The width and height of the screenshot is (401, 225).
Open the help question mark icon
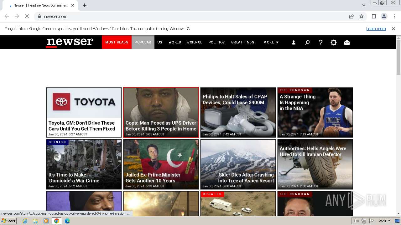point(320,42)
